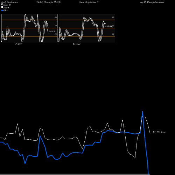The width and height of the screenshot is (175, 175).
Task: Click the highest peak of blue OBV line
Action: tap(142, 112)
